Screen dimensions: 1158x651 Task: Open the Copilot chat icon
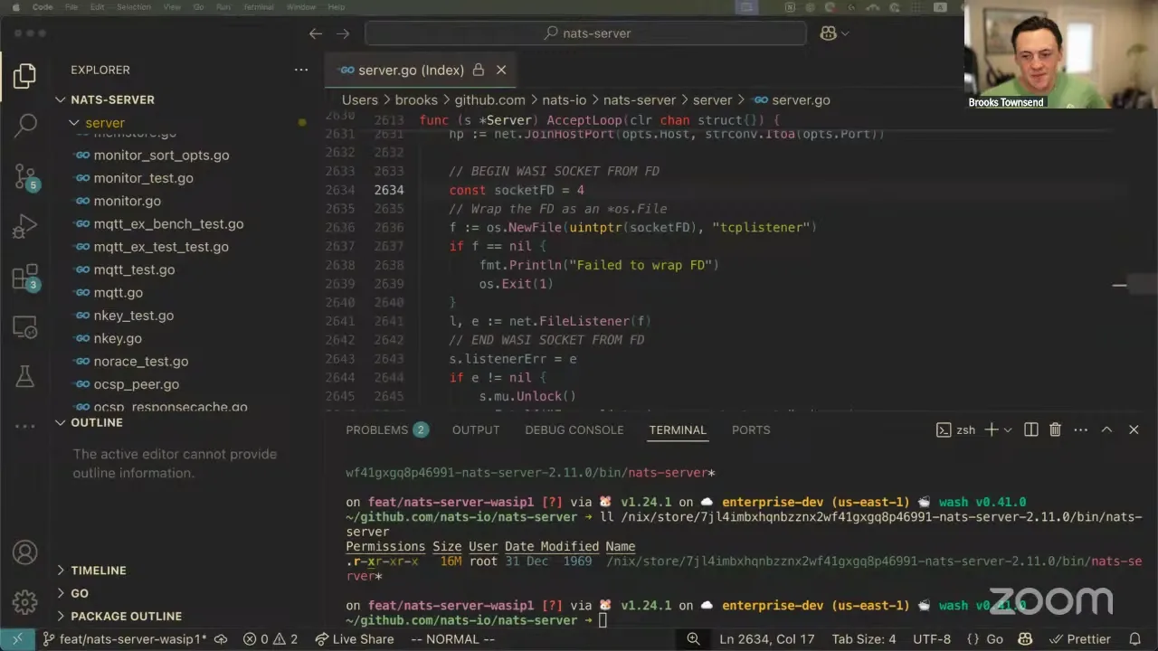828,33
